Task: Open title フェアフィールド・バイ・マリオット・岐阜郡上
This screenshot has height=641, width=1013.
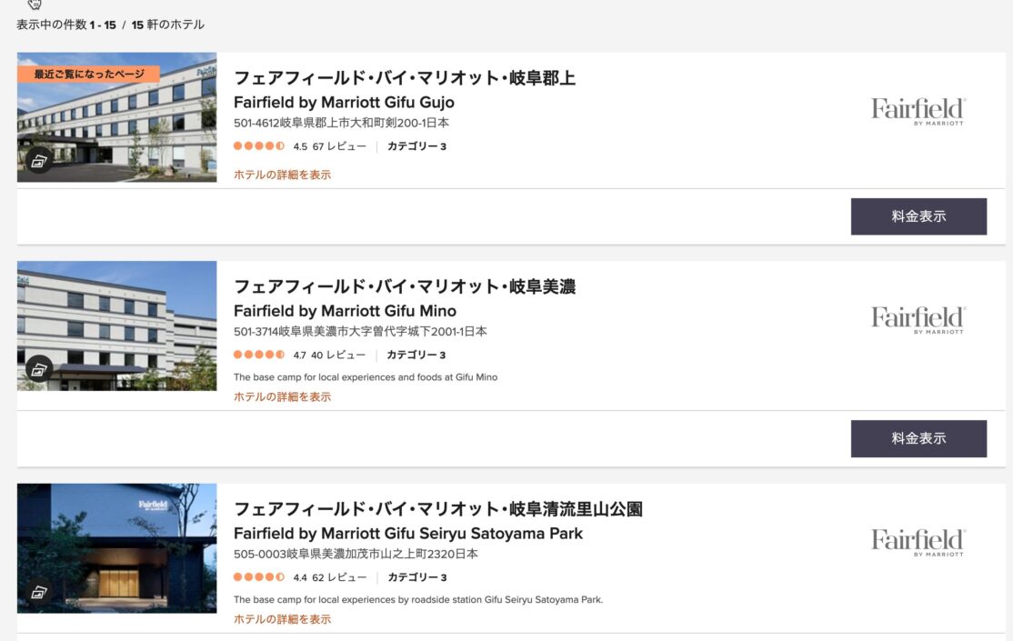Action: (x=405, y=78)
